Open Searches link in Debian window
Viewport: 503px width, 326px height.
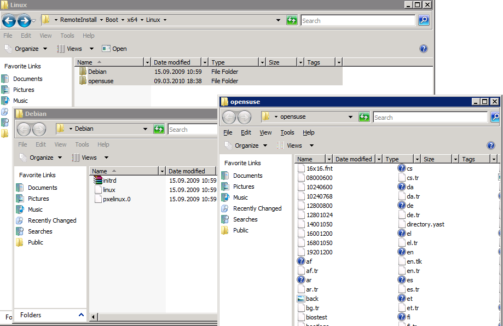(40, 231)
